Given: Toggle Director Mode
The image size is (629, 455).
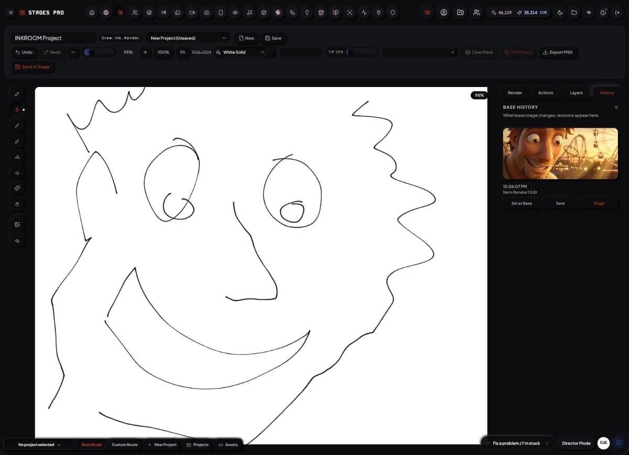Looking at the screenshot, I should [x=576, y=443].
